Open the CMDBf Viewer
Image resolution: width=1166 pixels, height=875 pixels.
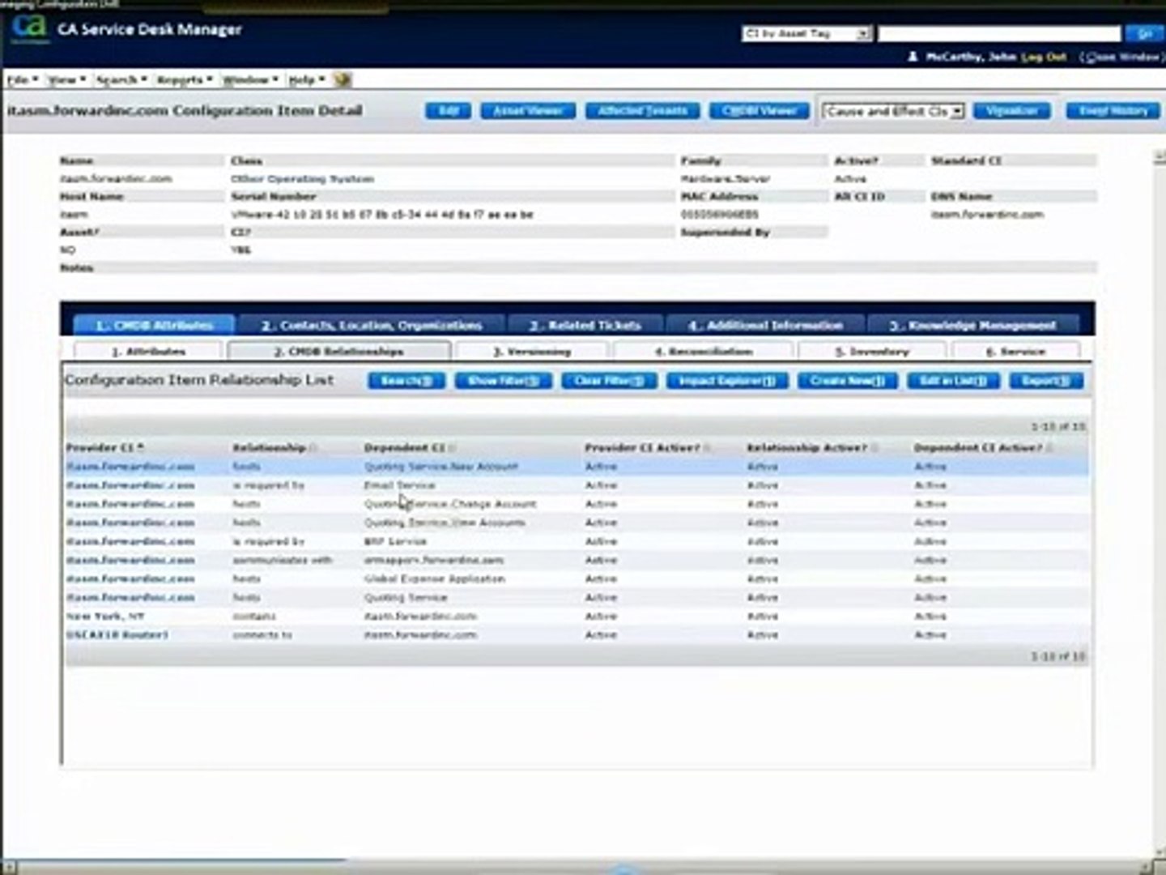759,111
